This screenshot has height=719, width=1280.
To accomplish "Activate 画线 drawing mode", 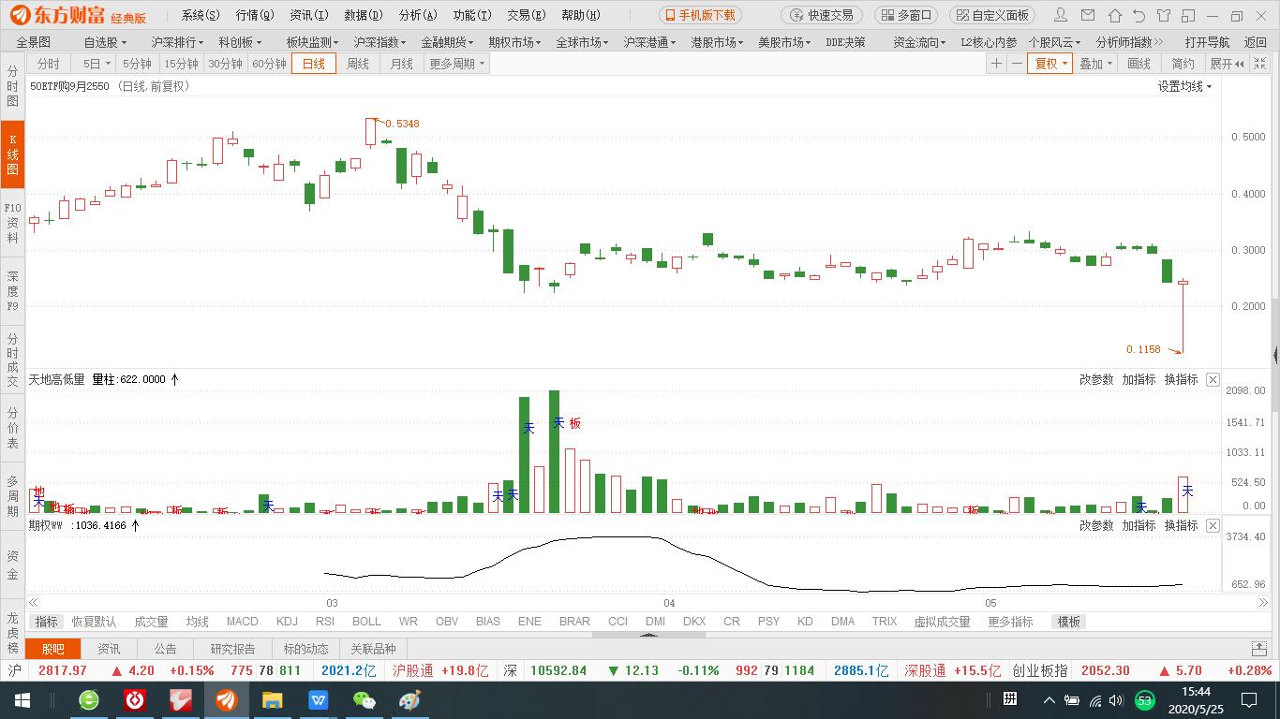I will [1138, 63].
